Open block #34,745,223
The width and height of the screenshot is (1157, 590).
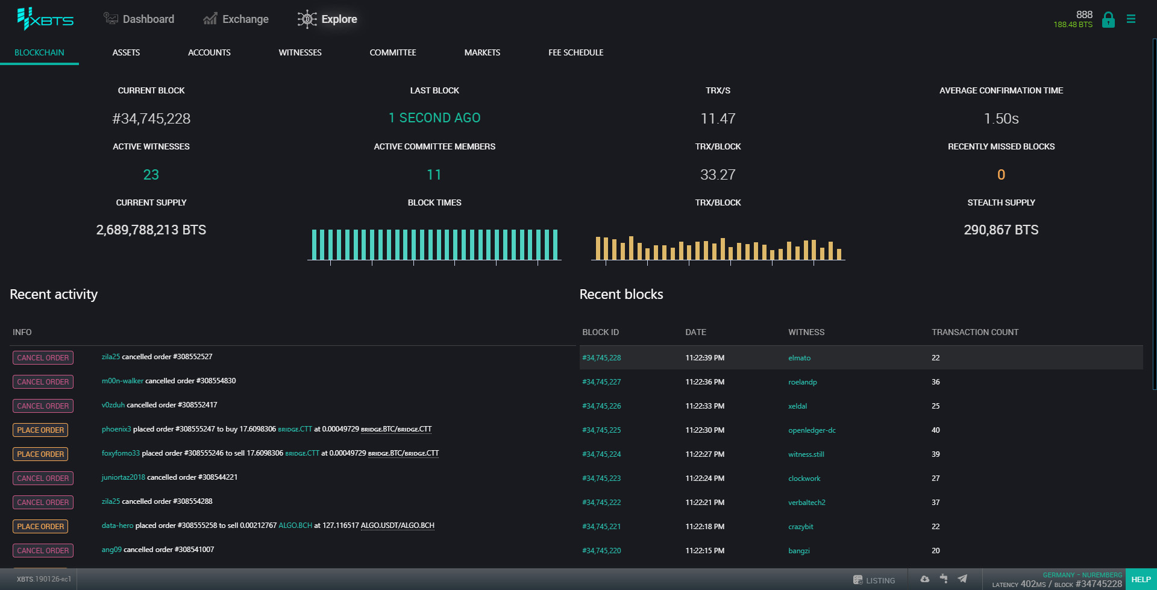coord(601,478)
